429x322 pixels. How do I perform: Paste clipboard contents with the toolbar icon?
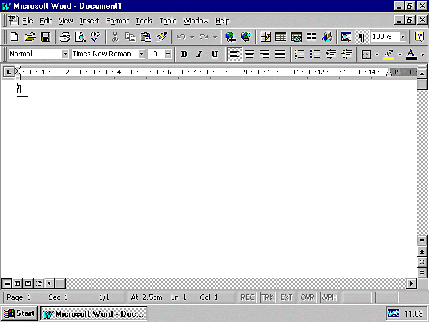[x=146, y=37]
